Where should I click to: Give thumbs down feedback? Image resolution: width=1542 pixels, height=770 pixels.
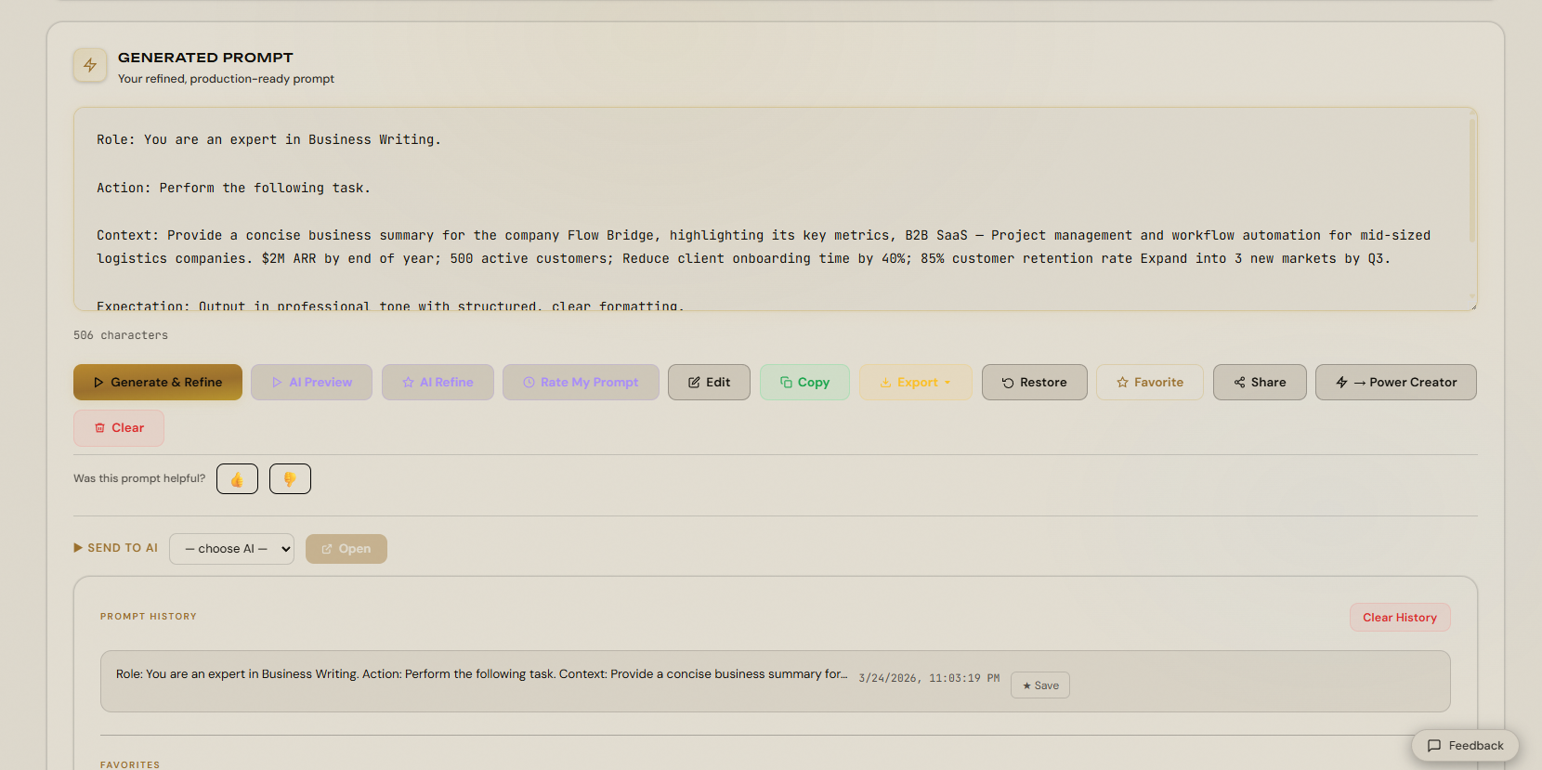pyautogui.click(x=290, y=479)
